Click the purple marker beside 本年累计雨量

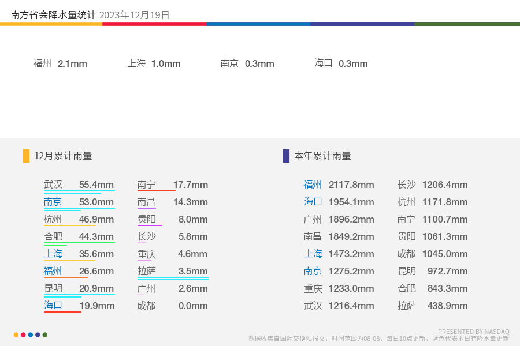tap(286, 156)
